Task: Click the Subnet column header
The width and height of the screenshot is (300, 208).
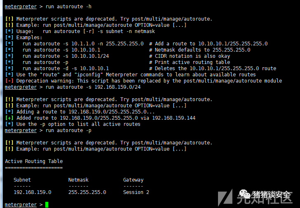Action: coord(22,180)
